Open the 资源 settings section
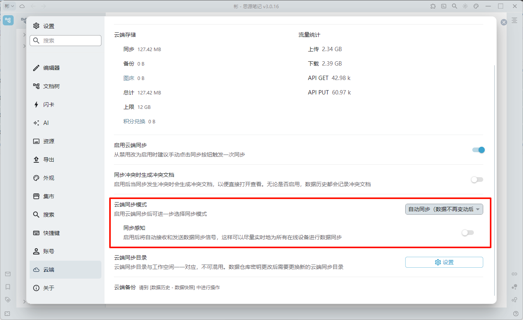Screen dimensions: 523x320 click(x=66, y=141)
